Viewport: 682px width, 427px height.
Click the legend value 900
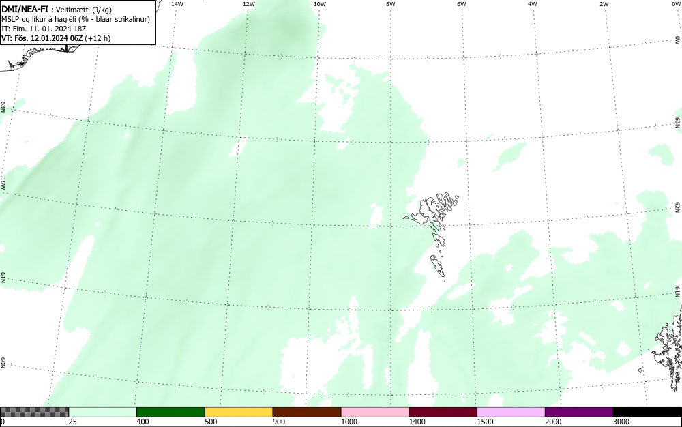279,422
